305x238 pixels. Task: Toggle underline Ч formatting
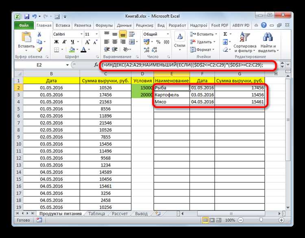tap(72, 42)
